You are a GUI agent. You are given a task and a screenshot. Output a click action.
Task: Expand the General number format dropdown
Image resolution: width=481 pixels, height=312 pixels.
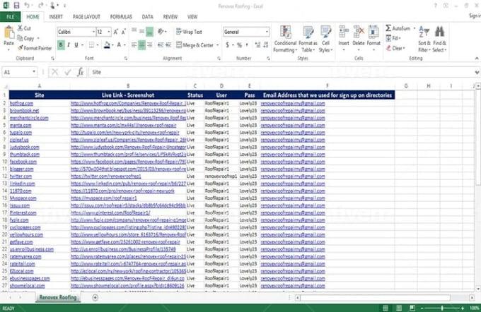(267, 32)
